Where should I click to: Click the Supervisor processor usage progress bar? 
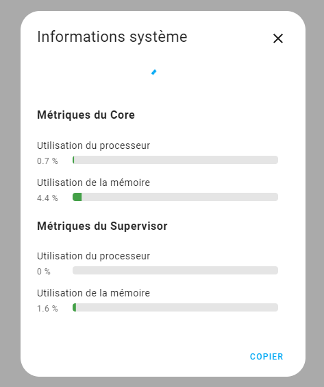coord(175,270)
